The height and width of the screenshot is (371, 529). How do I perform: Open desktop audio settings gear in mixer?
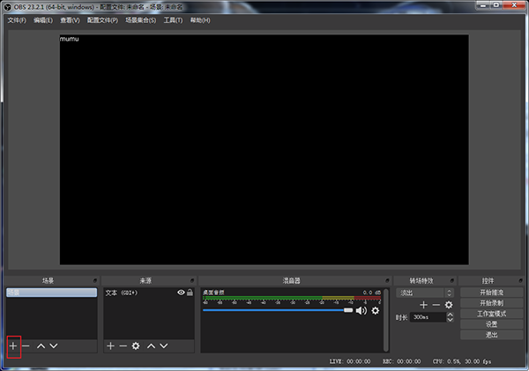click(376, 310)
